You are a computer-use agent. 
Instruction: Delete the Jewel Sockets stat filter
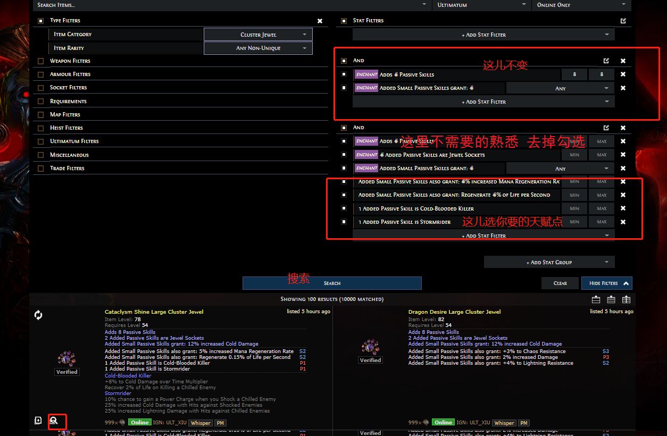623,155
